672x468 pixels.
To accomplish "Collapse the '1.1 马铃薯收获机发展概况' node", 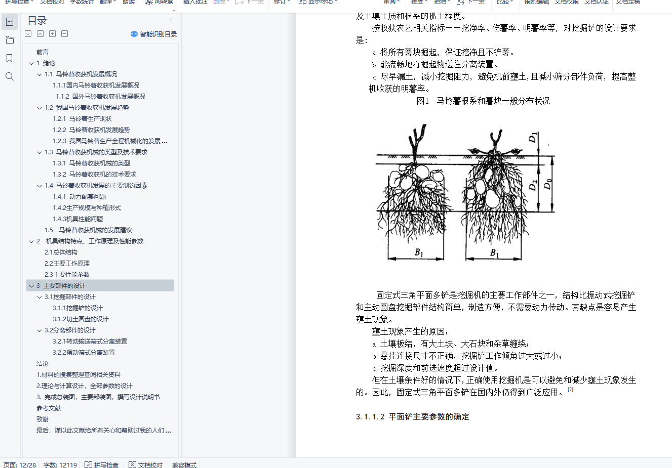I will coord(39,74).
